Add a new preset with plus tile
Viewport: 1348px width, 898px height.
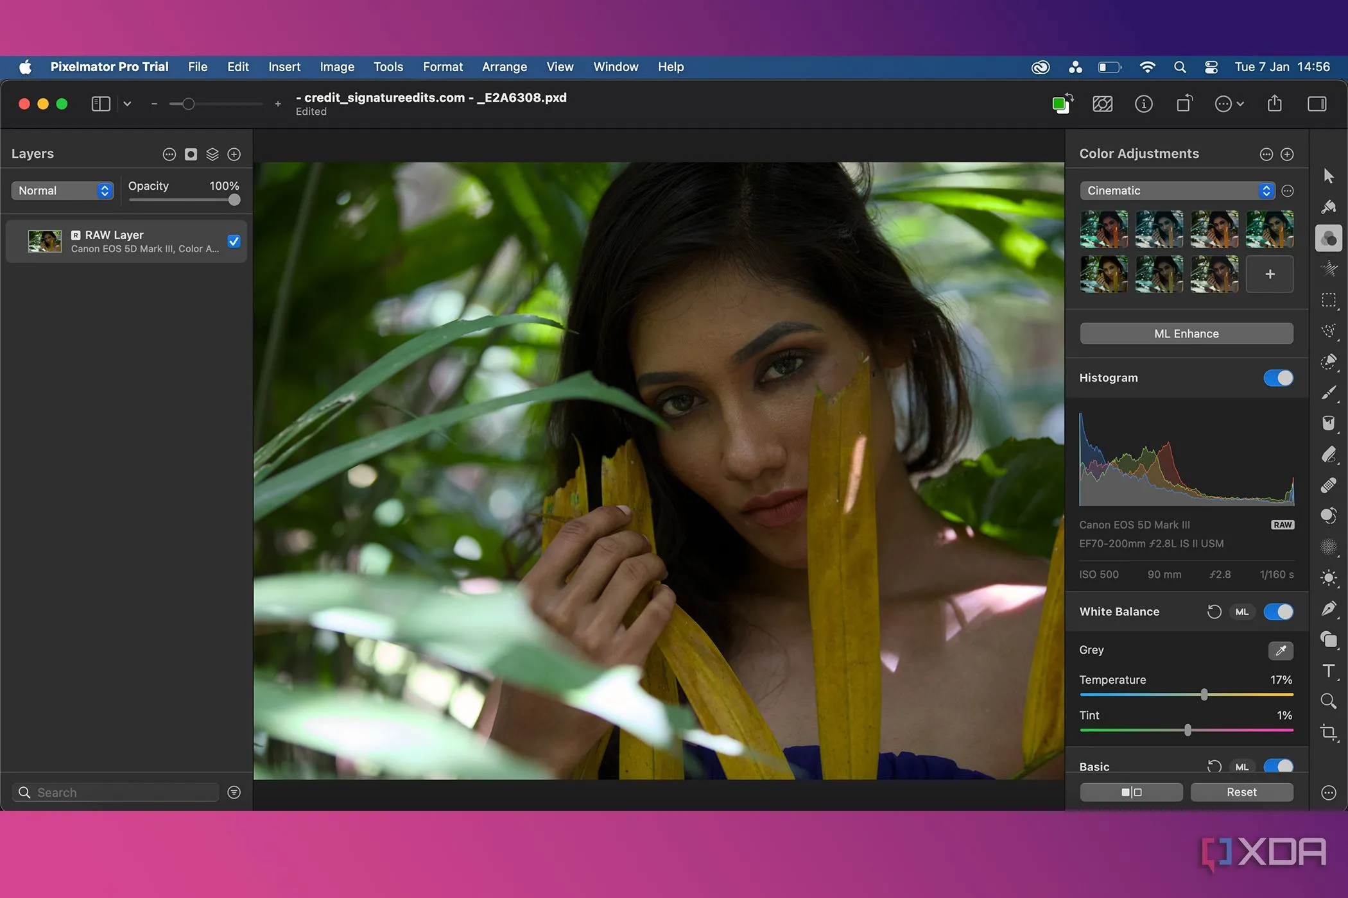pos(1270,274)
